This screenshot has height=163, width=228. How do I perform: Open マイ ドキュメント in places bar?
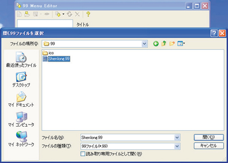[21, 99]
